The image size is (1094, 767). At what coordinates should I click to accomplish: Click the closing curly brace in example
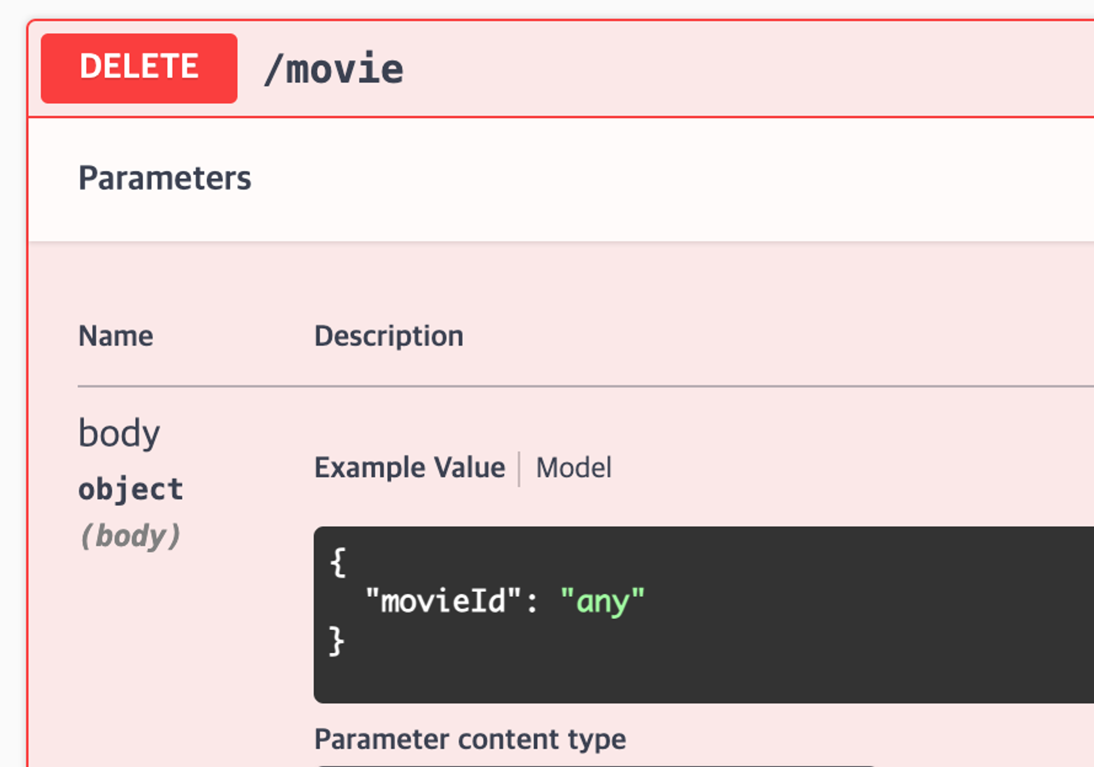pos(336,641)
